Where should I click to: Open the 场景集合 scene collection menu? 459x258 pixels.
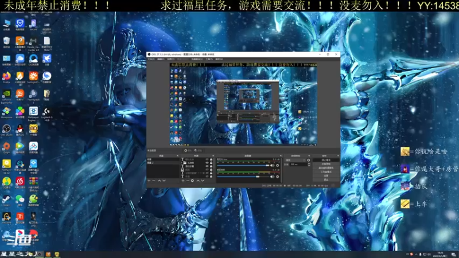pos(197,59)
